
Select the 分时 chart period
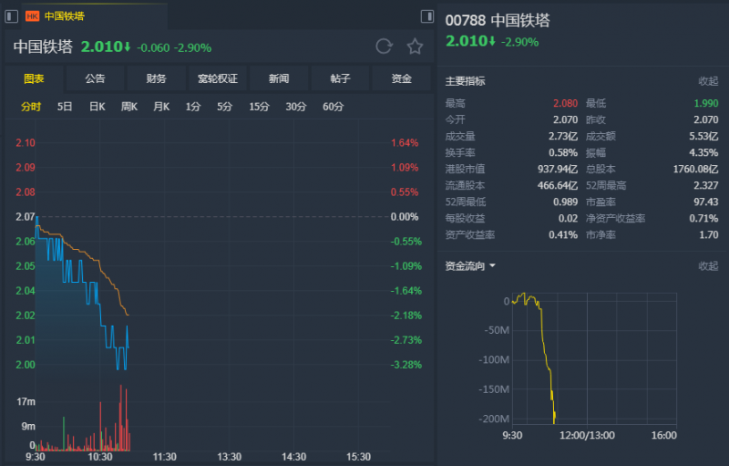click(31, 107)
